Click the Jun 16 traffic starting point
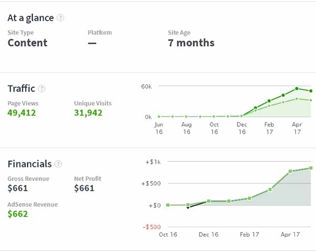The width and height of the screenshot is (316, 252). pos(159,116)
